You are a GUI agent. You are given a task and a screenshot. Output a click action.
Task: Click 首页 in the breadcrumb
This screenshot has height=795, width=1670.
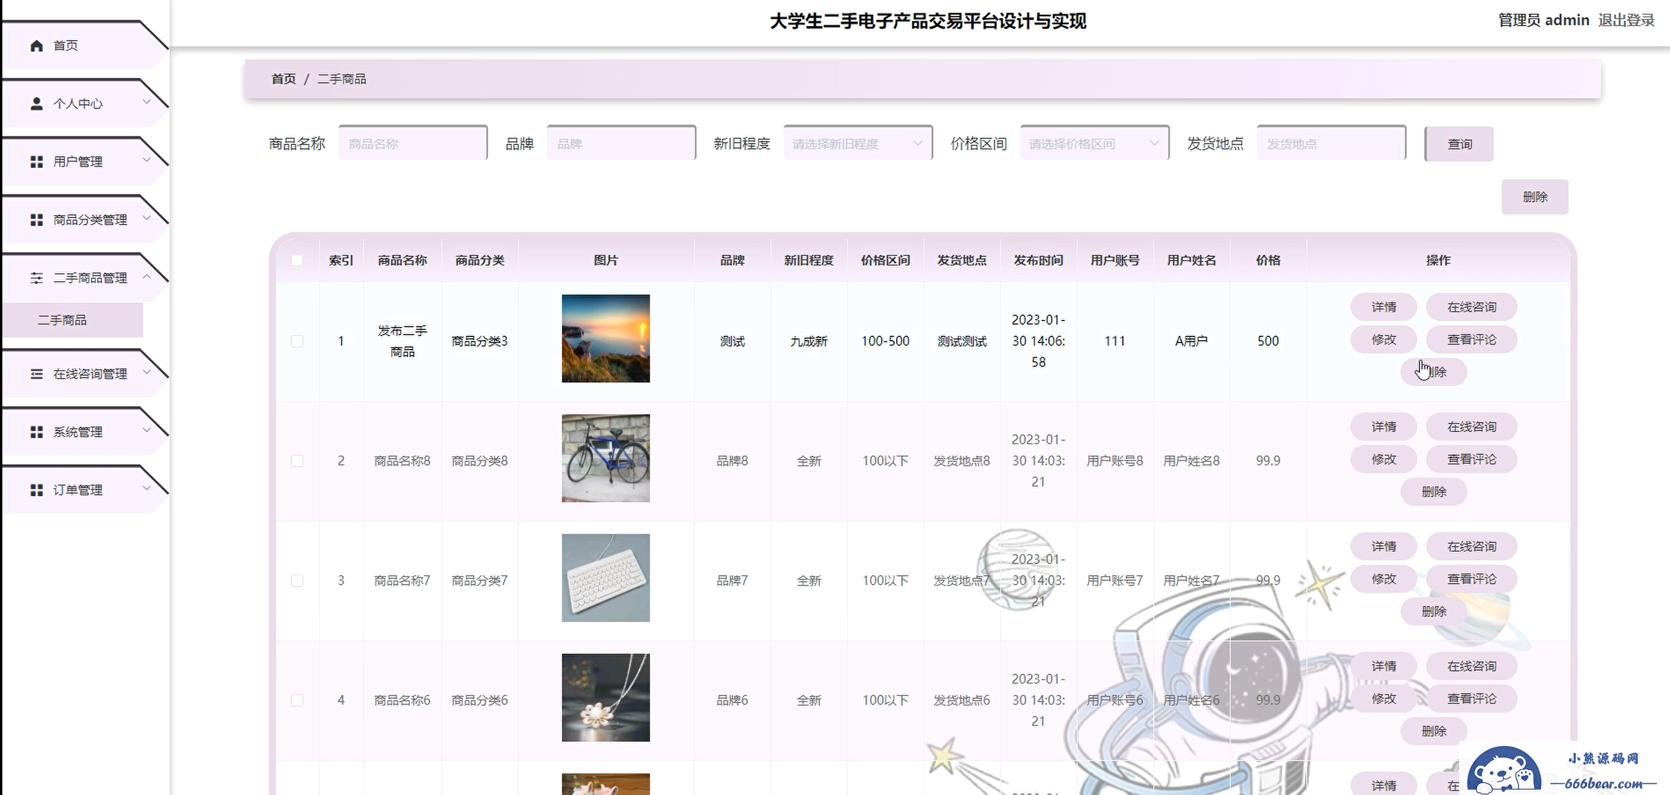[x=283, y=79]
